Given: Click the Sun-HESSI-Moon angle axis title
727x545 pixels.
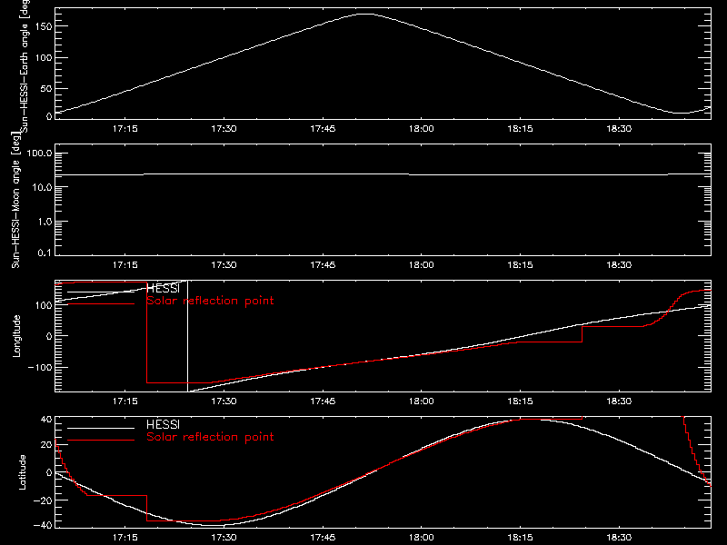Looking at the screenshot, I should pos(15,200).
